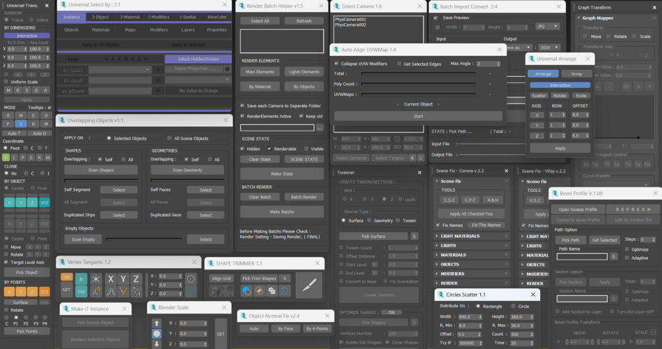This screenshot has height=349, width=662.
Task: Select PhysCamera002 in the camera list
Action: click(350, 25)
